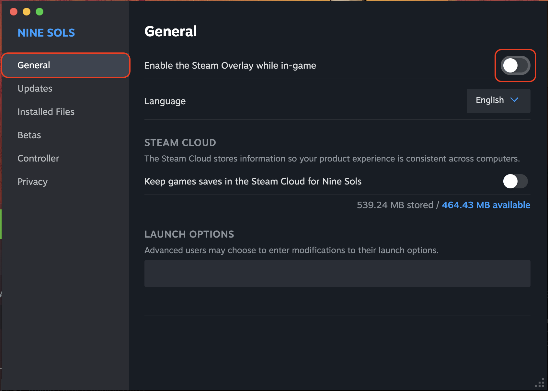Click the '539.24 MB stored' text

[x=395, y=205]
